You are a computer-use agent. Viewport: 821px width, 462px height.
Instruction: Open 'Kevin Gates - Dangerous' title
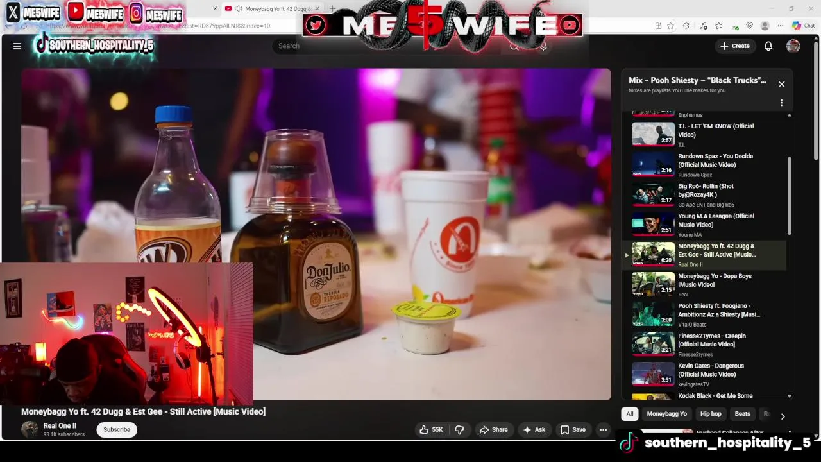[711, 370]
